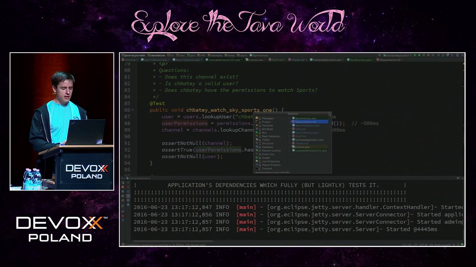Click the green Run icon in Switcher

click(x=257, y=132)
